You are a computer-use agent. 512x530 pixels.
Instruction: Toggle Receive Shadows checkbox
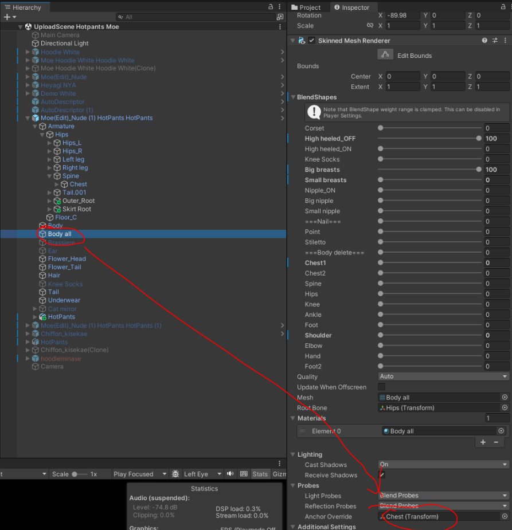click(381, 475)
